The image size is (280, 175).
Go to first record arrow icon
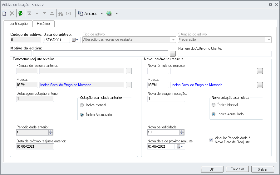(x=29, y=13)
